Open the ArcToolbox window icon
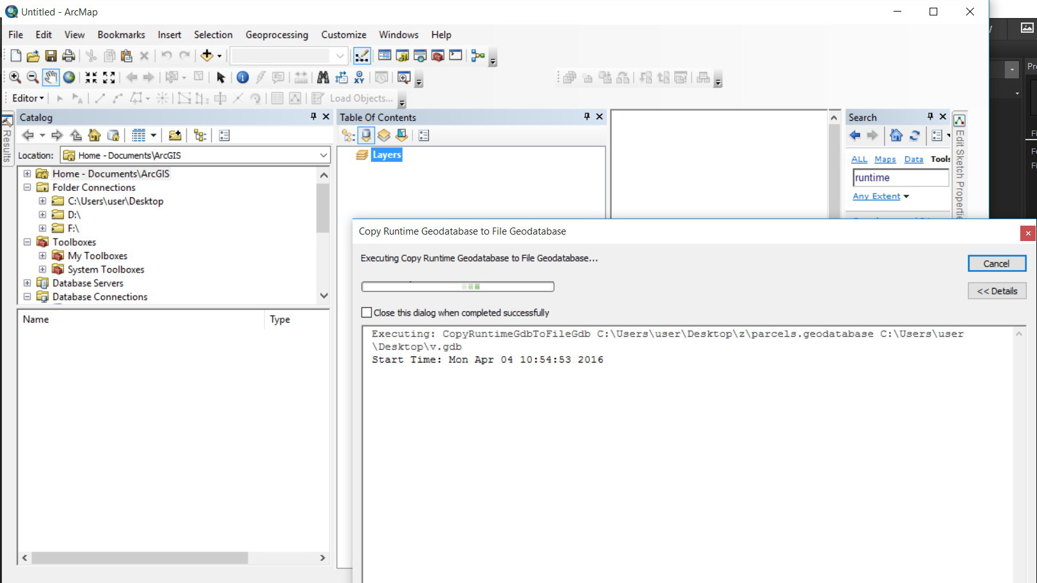1037x583 pixels. [438, 56]
